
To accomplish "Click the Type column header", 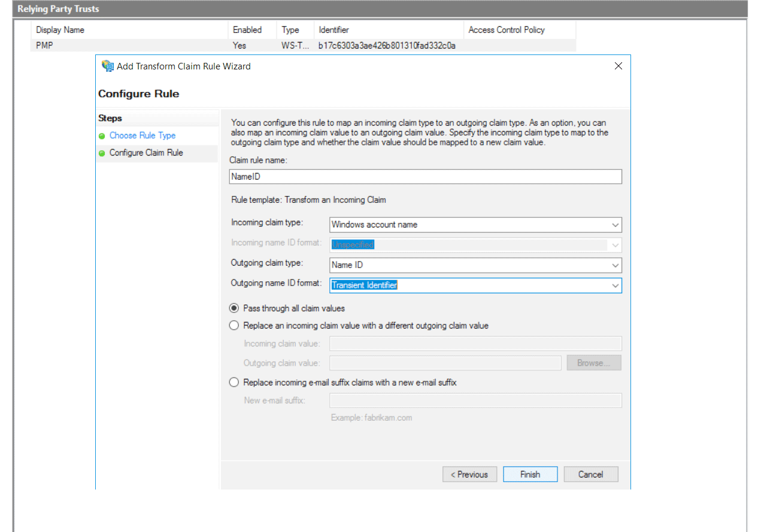I will pos(290,30).
